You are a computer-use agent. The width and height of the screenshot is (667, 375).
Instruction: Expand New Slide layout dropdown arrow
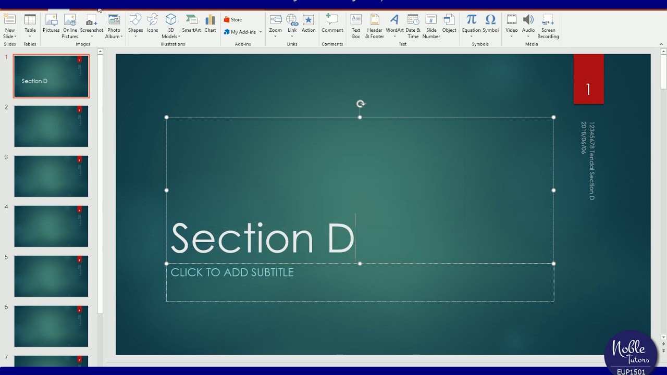tap(16, 36)
